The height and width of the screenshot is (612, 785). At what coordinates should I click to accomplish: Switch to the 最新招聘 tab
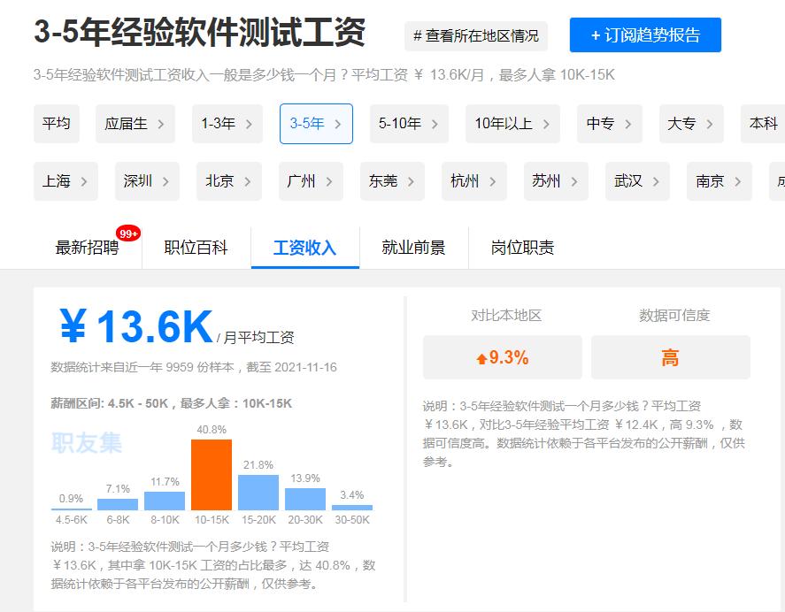click(86, 248)
